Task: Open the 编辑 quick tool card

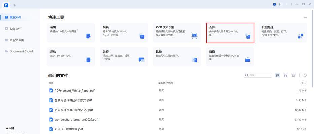Action: pyautogui.click(x=71, y=32)
